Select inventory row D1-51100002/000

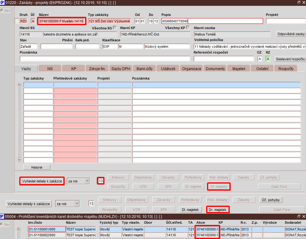click(47, 235)
